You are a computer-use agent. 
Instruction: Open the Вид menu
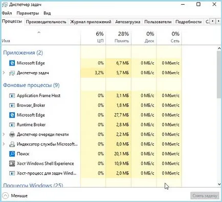(47, 13)
